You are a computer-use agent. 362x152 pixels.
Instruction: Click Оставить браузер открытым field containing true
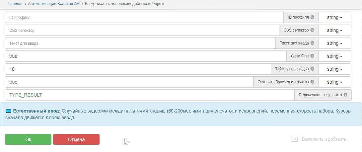click(129, 82)
